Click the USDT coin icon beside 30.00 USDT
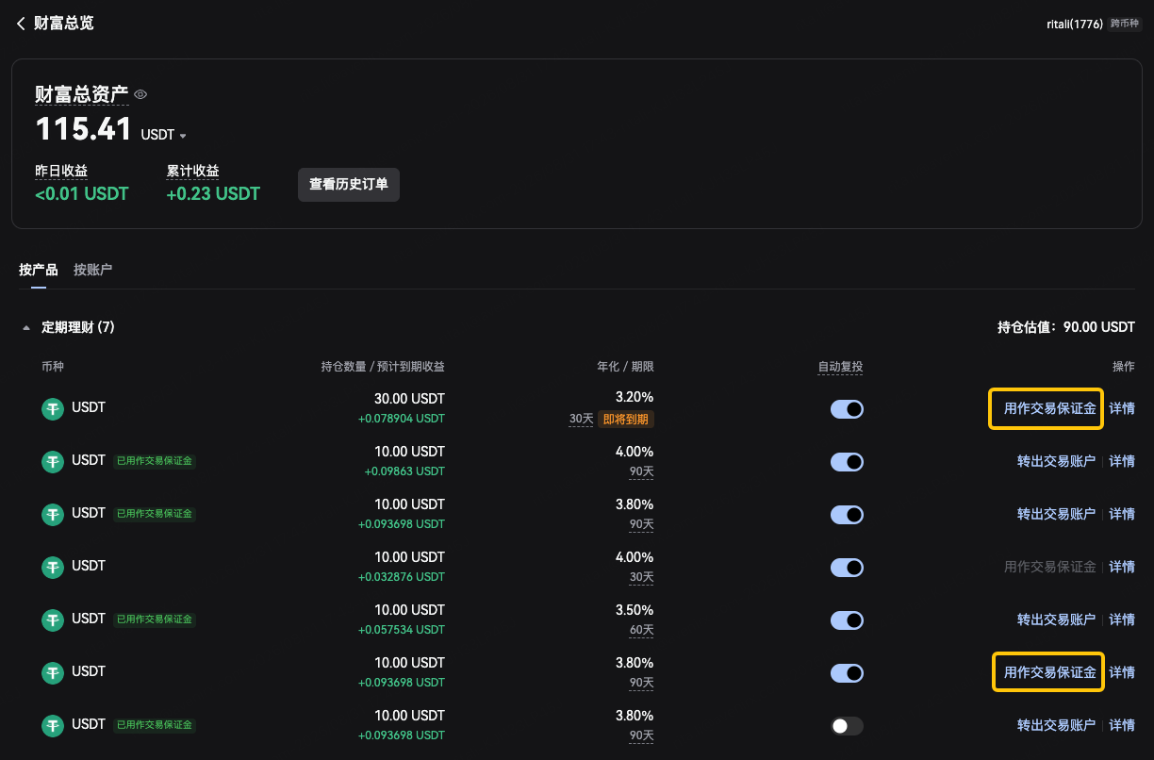1154x760 pixels. [53, 409]
